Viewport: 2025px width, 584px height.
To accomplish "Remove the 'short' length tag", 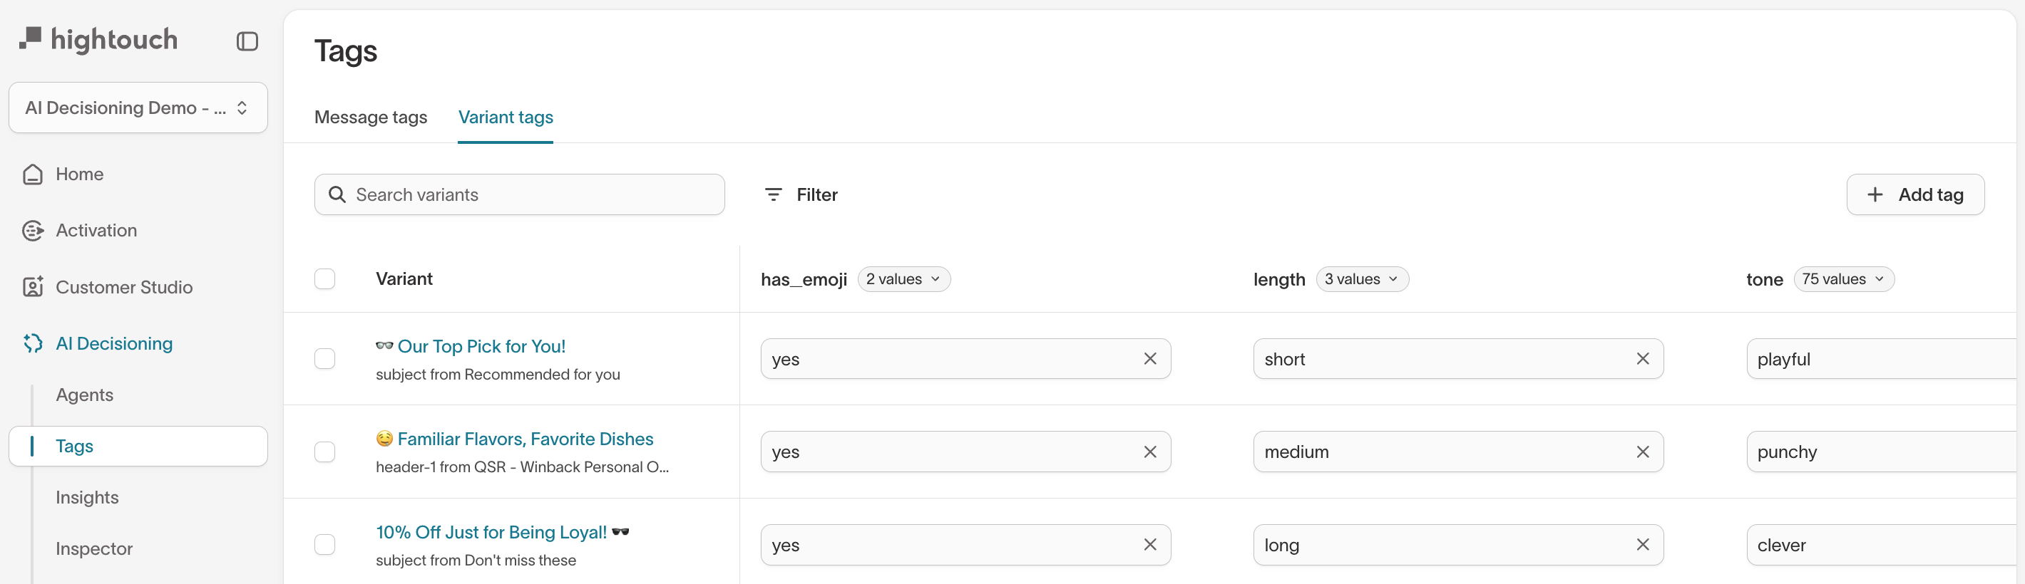I will click(1642, 358).
